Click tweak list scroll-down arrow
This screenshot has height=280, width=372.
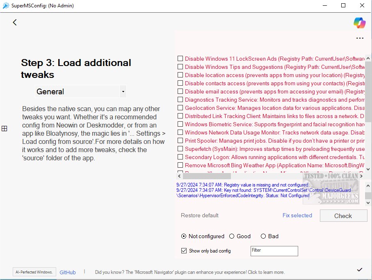[x=368, y=169]
